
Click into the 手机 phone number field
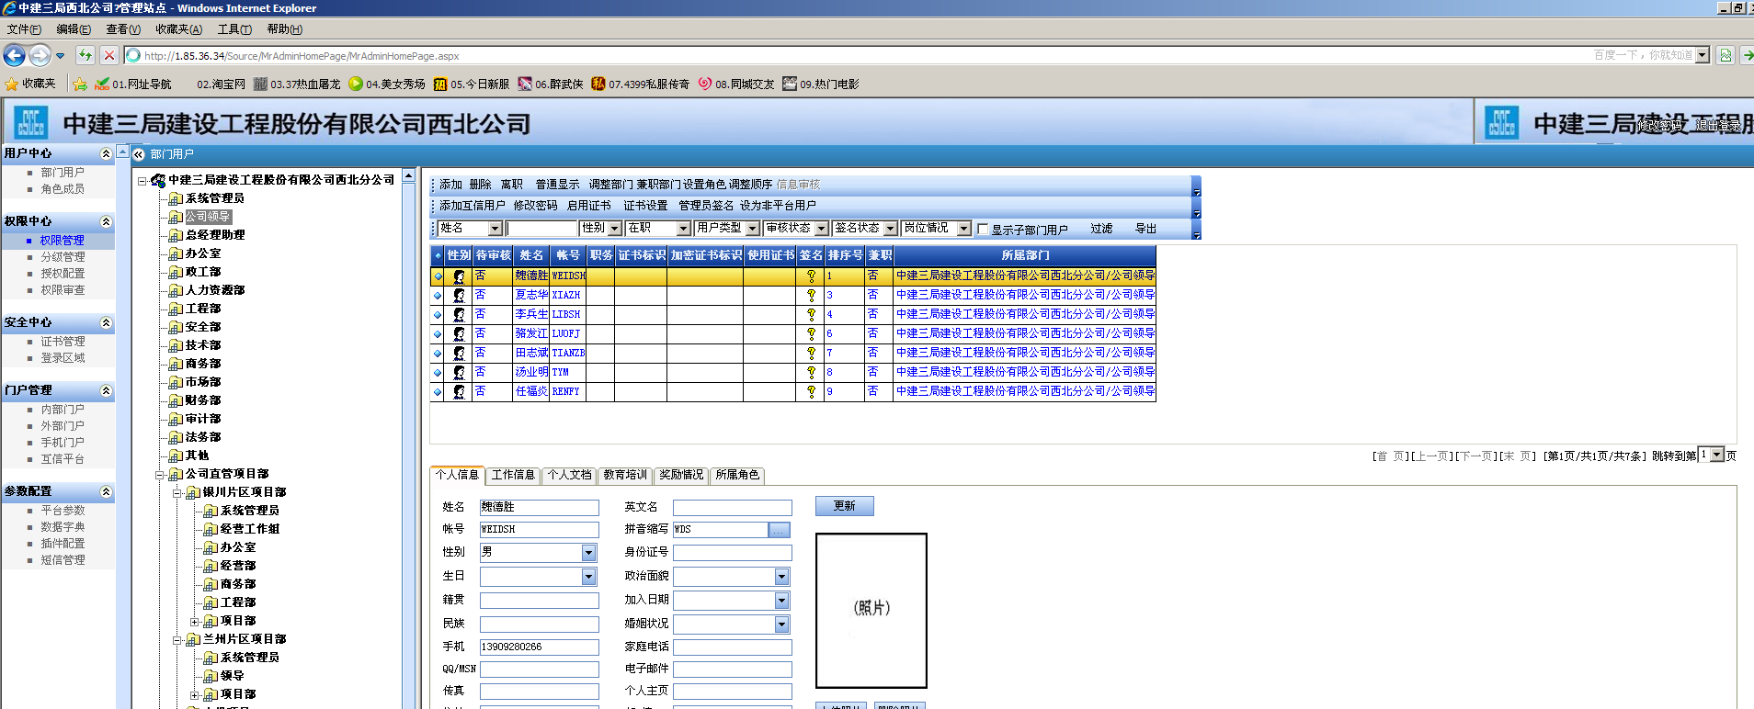point(540,647)
